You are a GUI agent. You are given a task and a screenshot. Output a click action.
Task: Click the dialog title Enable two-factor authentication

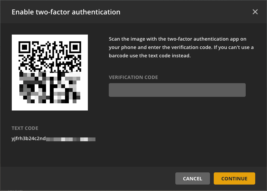66,12
